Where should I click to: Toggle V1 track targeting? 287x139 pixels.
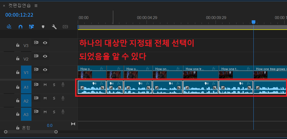point(26,73)
